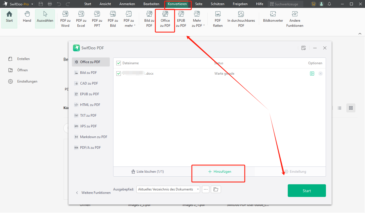Open the Hilfe menu tab

click(x=259, y=4)
